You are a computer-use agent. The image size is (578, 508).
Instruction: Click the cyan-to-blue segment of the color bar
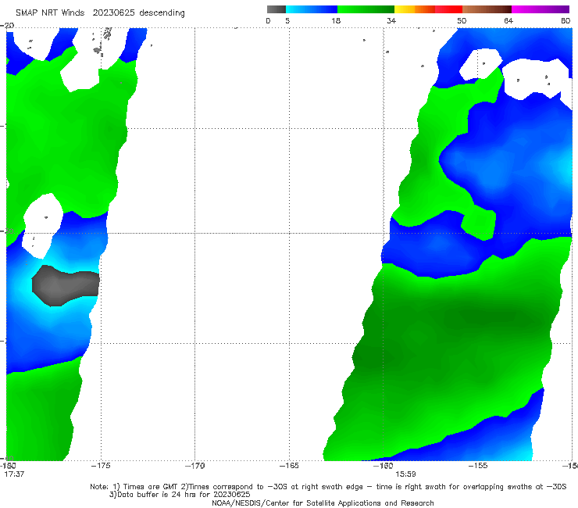[x=312, y=9]
